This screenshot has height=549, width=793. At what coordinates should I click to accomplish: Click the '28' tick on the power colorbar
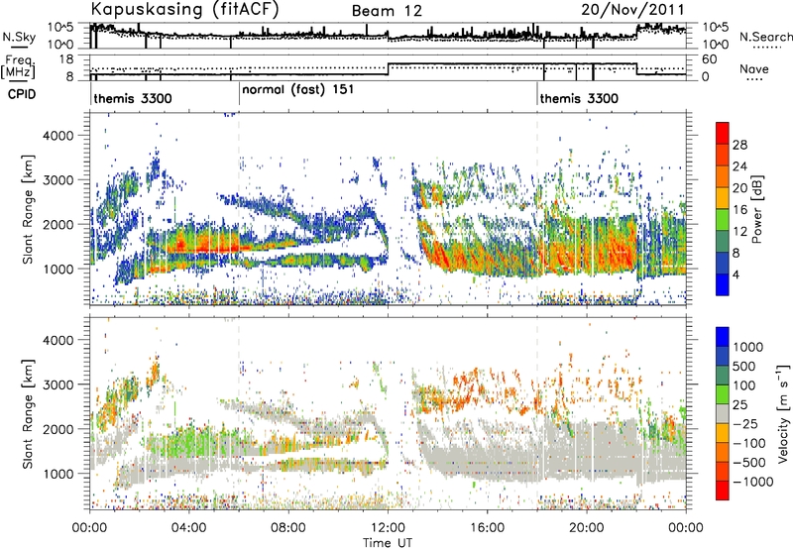pos(739,145)
